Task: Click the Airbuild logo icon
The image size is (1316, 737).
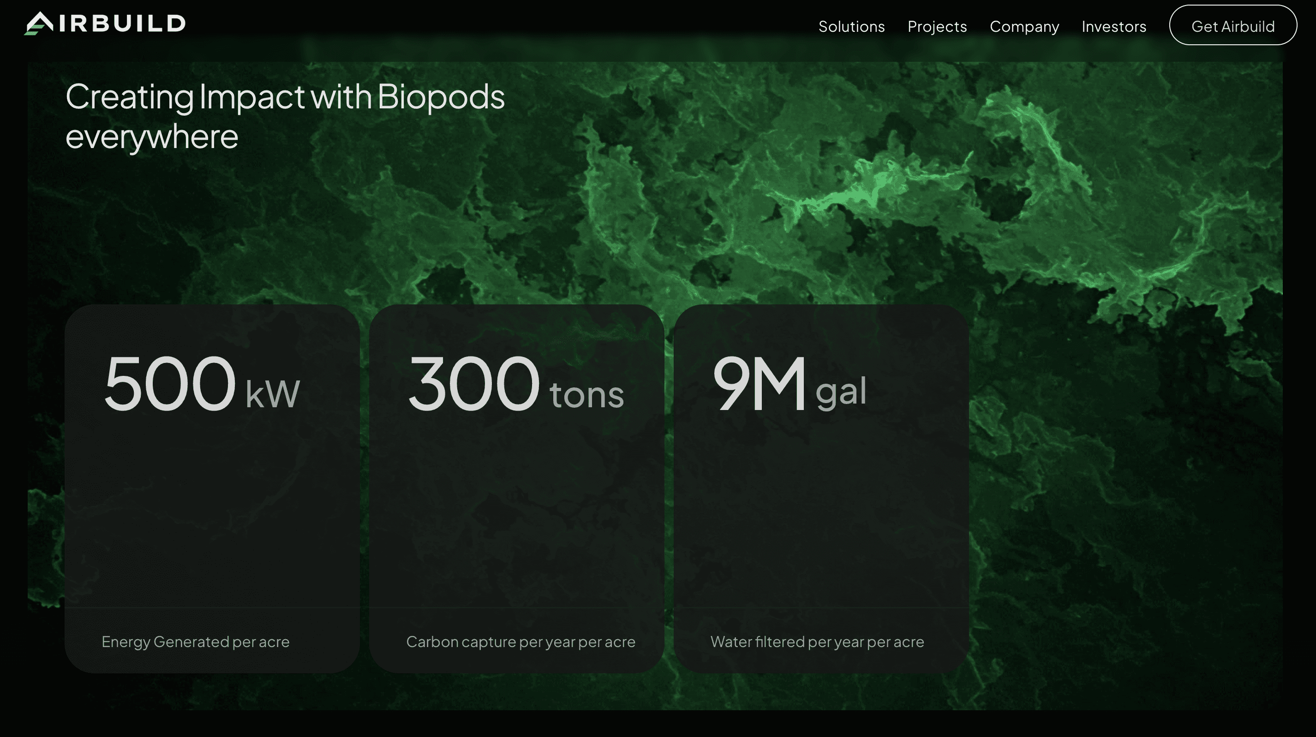Action: click(x=39, y=24)
